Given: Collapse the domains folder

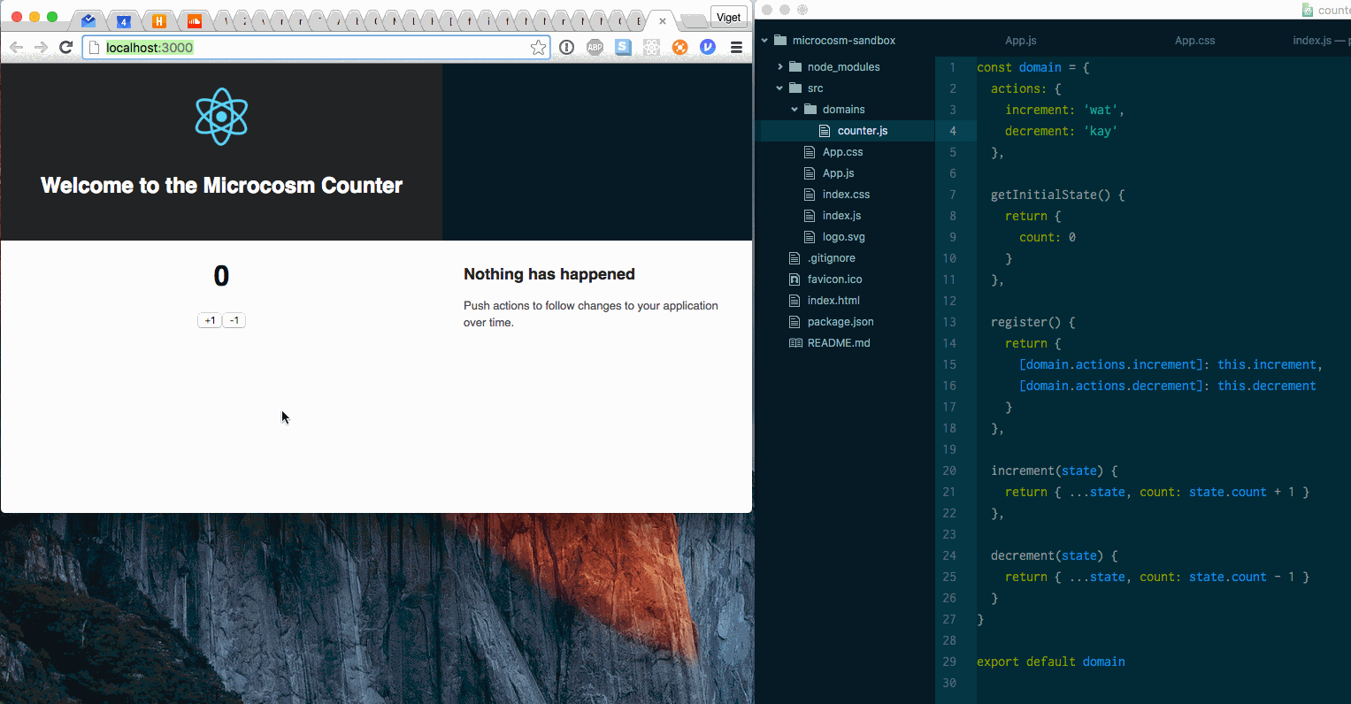Looking at the screenshot, I should point(794,110).
